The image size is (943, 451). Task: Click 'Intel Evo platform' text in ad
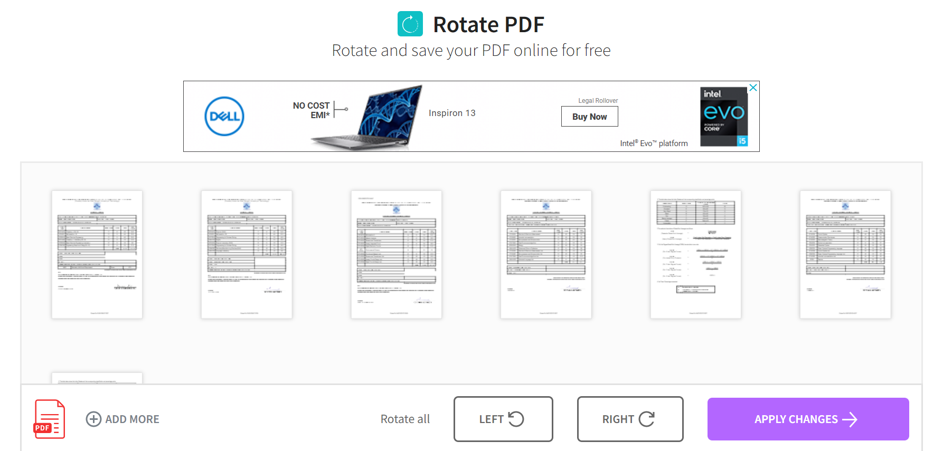point(654,143)
